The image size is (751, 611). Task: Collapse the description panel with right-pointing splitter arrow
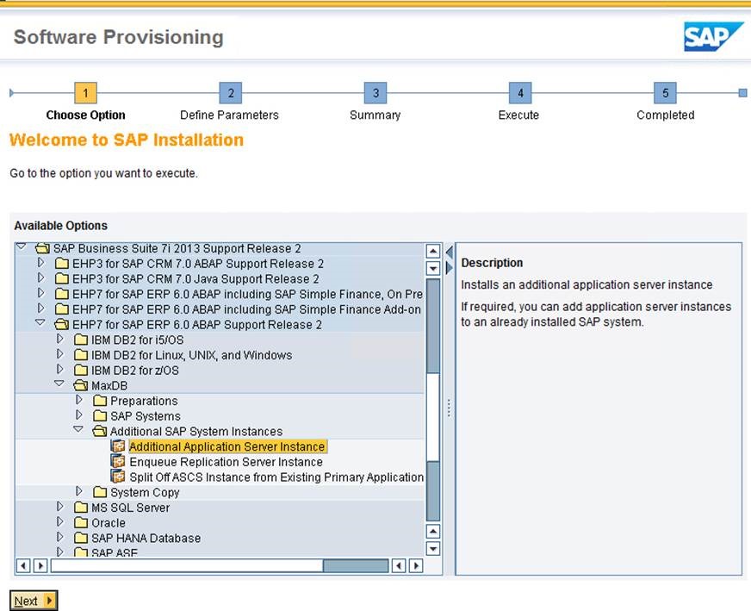450,267
